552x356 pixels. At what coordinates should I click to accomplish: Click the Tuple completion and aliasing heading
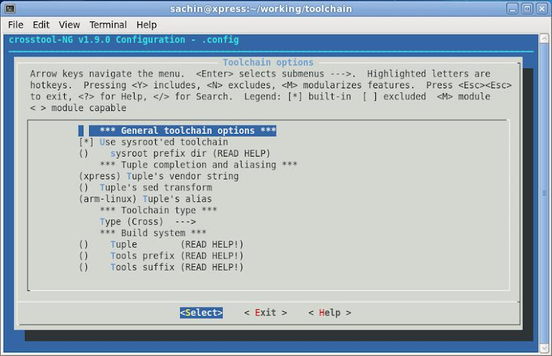(x=199, y=164)
